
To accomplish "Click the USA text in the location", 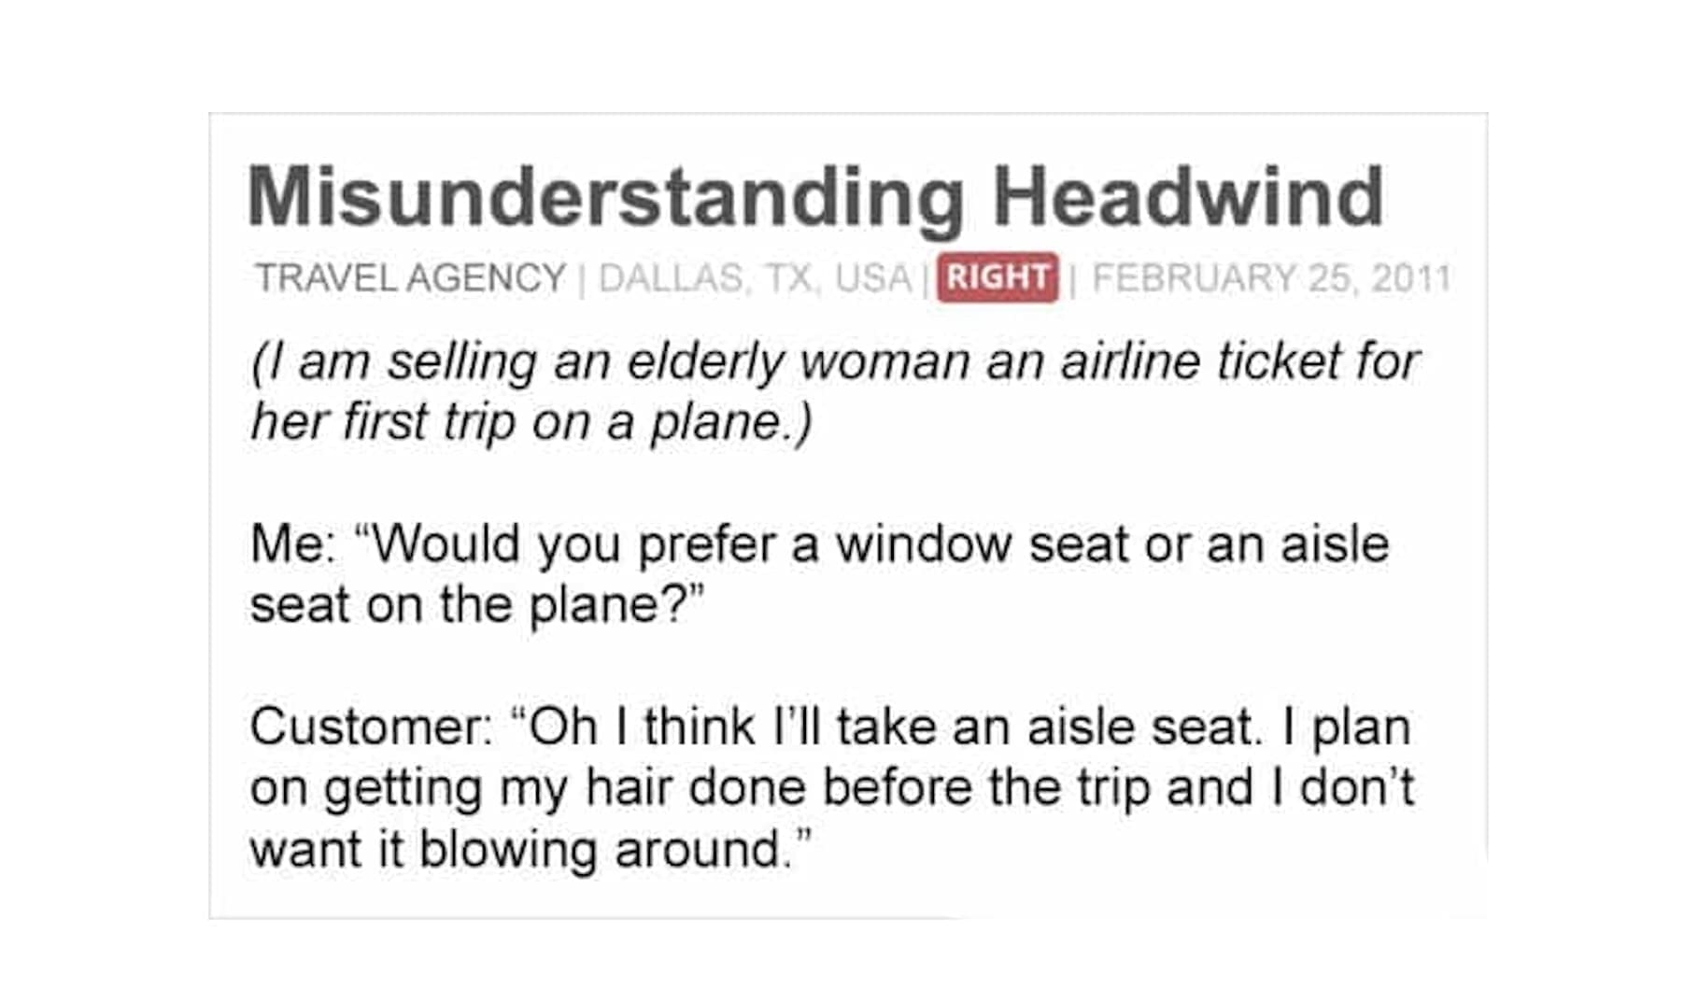I will 872,278.
